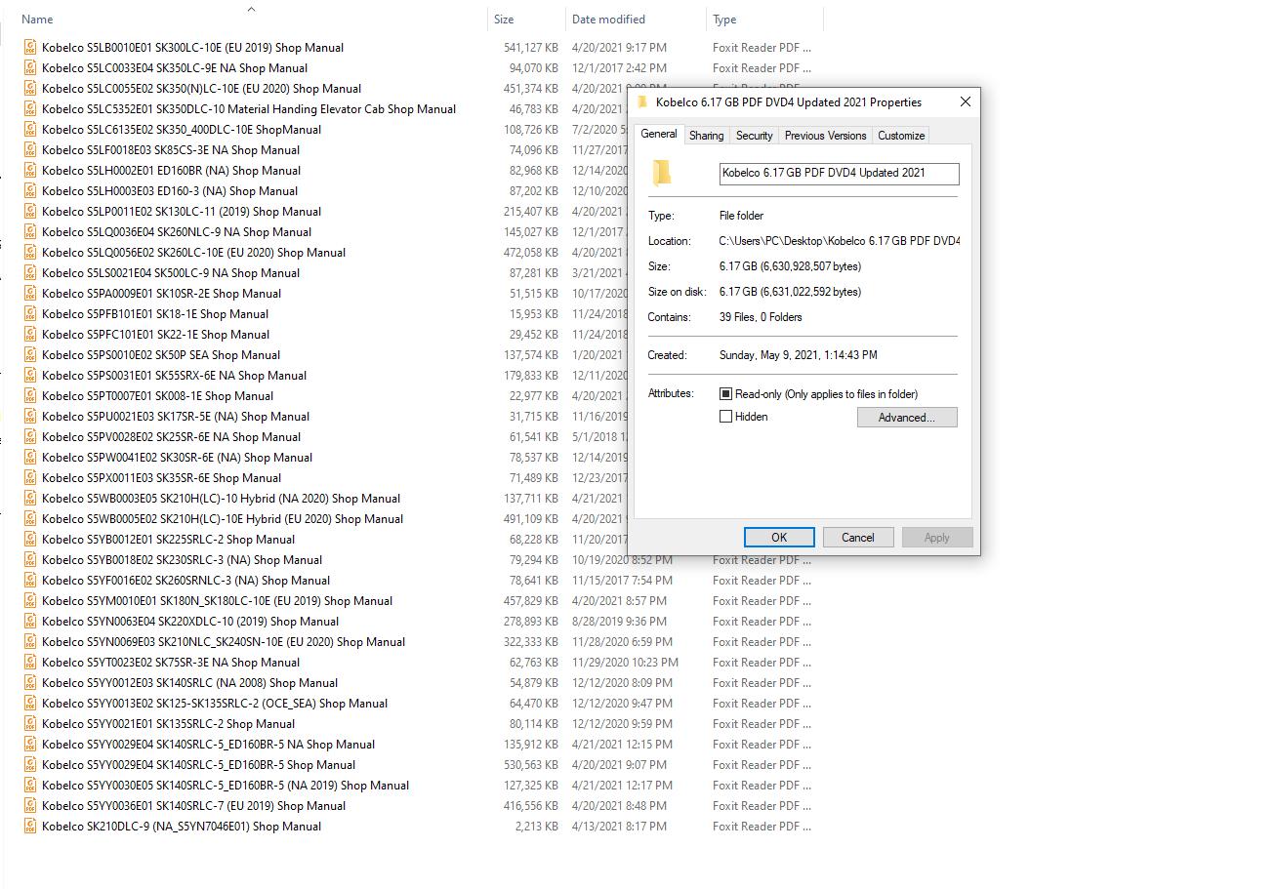Viewport: 1277px width, 889px height.
Task: Select SK210NLC_SK240SN-10E (EU 2020) file
Action: pos(224,641)
